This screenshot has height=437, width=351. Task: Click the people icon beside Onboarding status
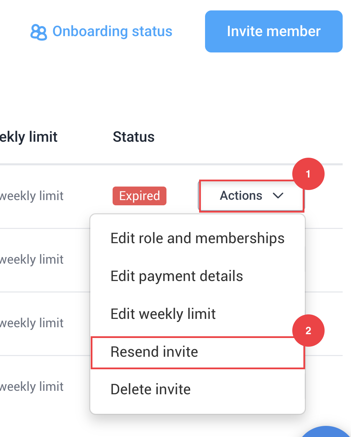point(39,32)
